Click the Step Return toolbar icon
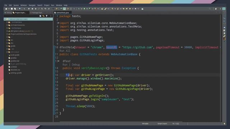 [x=49, y=9]
